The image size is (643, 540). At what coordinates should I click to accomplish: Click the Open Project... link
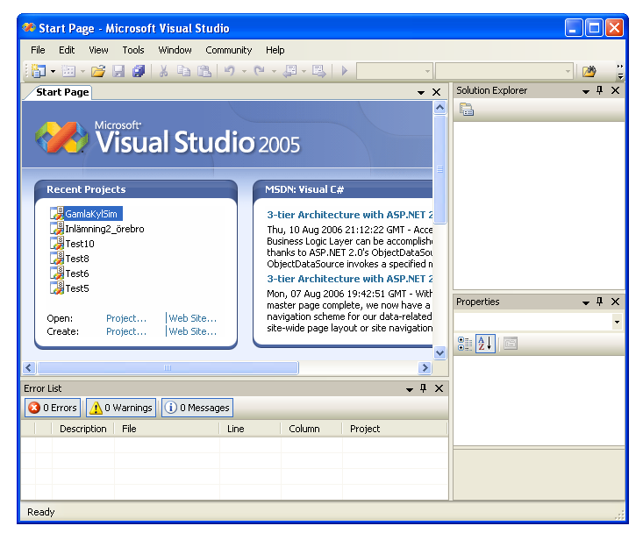tap(126, 318)
